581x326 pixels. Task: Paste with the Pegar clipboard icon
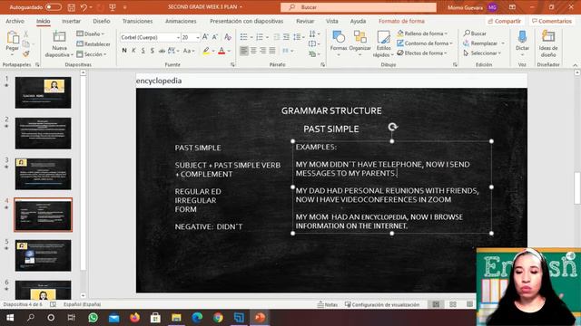tap(13, 38)
